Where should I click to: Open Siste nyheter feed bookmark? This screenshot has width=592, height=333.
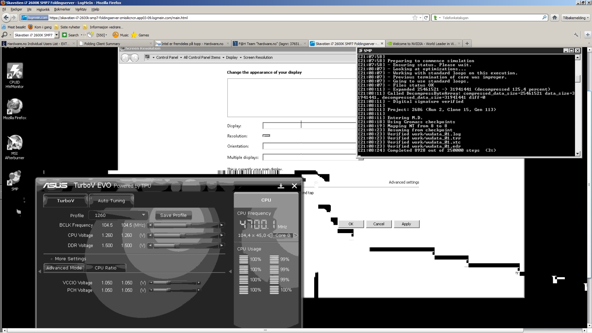pyautogui.click(x=67, y=27)
